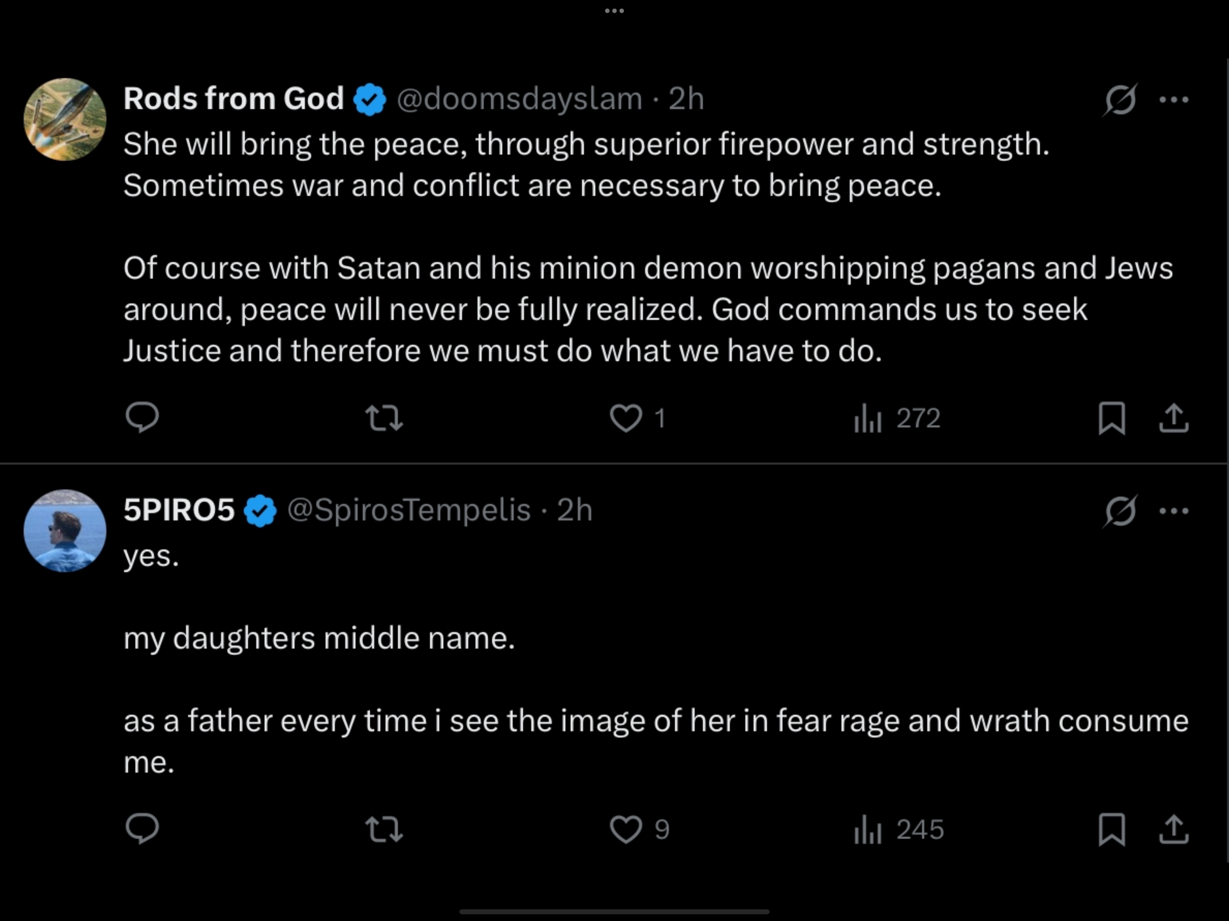Repost the Rods from God post
The image size is (1229, 921).
[x=384, y=418]
